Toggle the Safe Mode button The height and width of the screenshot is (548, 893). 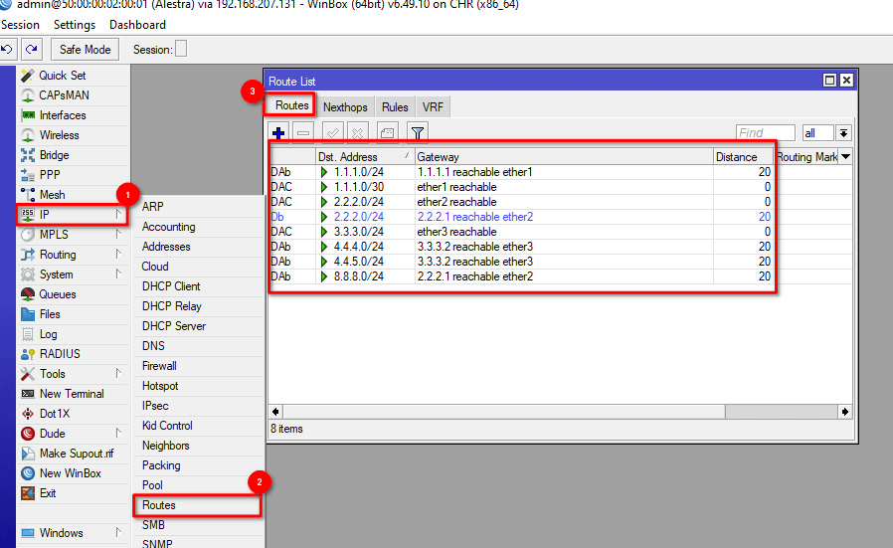click(x=85, y=50)
